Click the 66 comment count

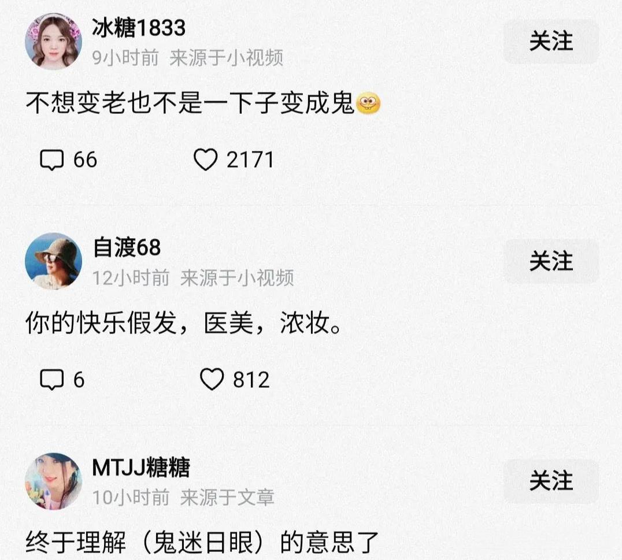pyautogui.click(x=86, y=160)
